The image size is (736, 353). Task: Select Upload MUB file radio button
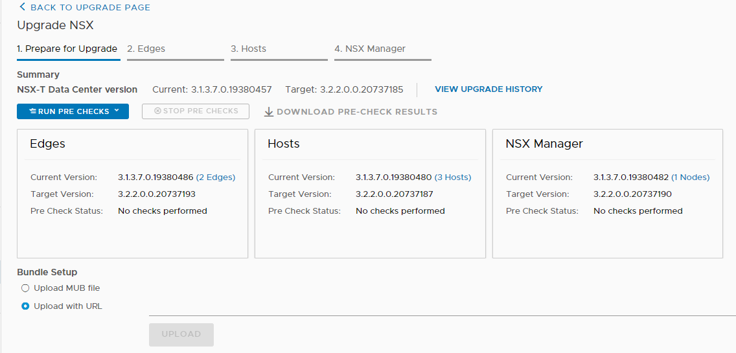(x=25, y=288)
